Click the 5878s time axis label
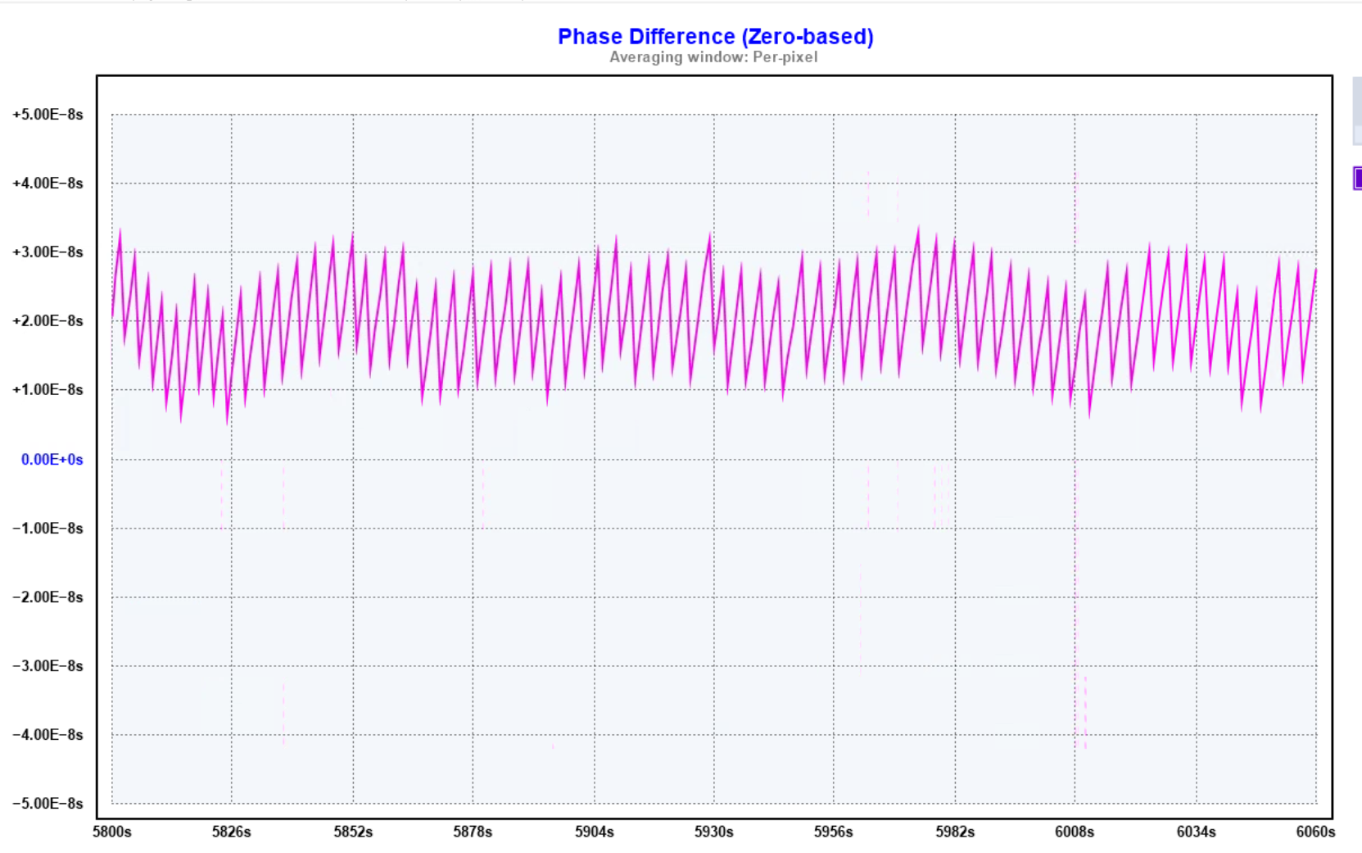Image resolution: width=1362 pixels, height=853 pixels. (x=473, y=833)
